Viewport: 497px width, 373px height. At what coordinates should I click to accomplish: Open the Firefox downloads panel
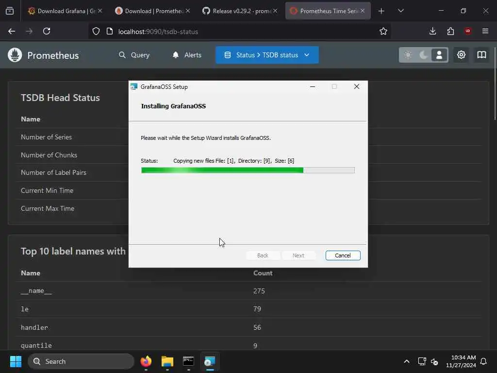[x=432, y=31]
